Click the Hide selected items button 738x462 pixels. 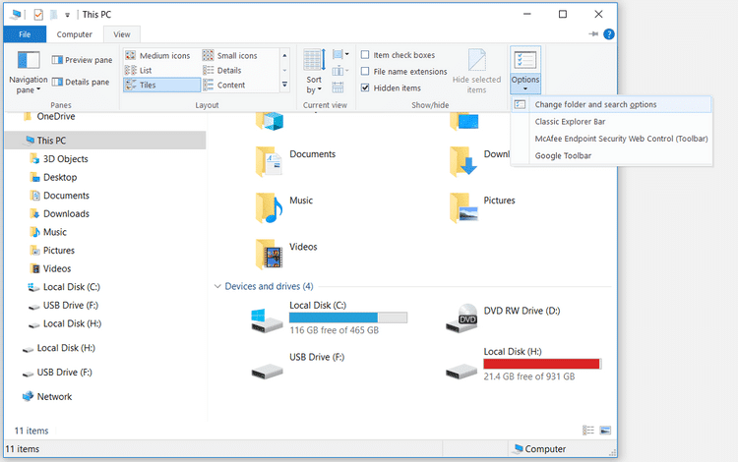(476, 72)
